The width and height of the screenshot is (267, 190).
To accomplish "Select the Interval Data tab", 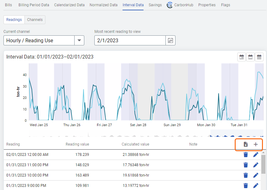I will coord(133,5).
